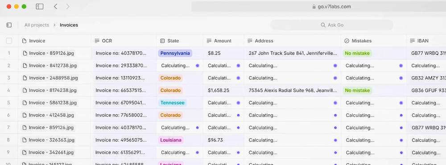Click the Calculating Amount cell in row 6
Screen dimensions: 446x165
coord(223,115)
